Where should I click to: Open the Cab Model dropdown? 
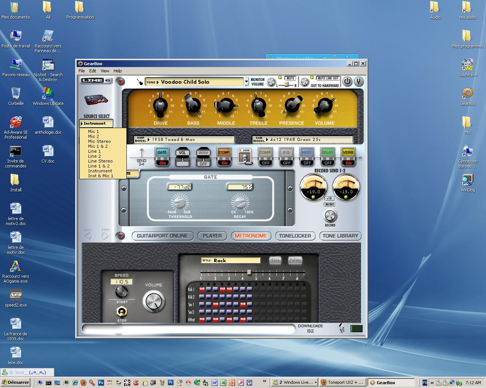tap(303, 139)
